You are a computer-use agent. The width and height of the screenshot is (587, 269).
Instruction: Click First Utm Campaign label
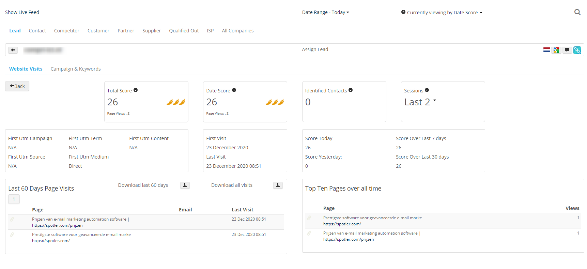pos(30,138)
